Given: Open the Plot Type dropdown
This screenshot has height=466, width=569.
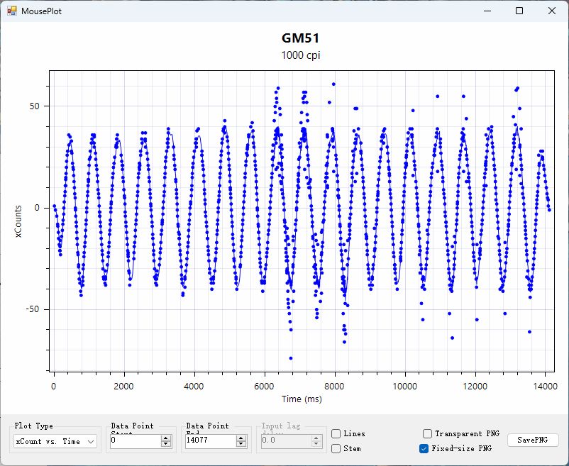Looking at the screenshot, I should (x=55, y=441).
